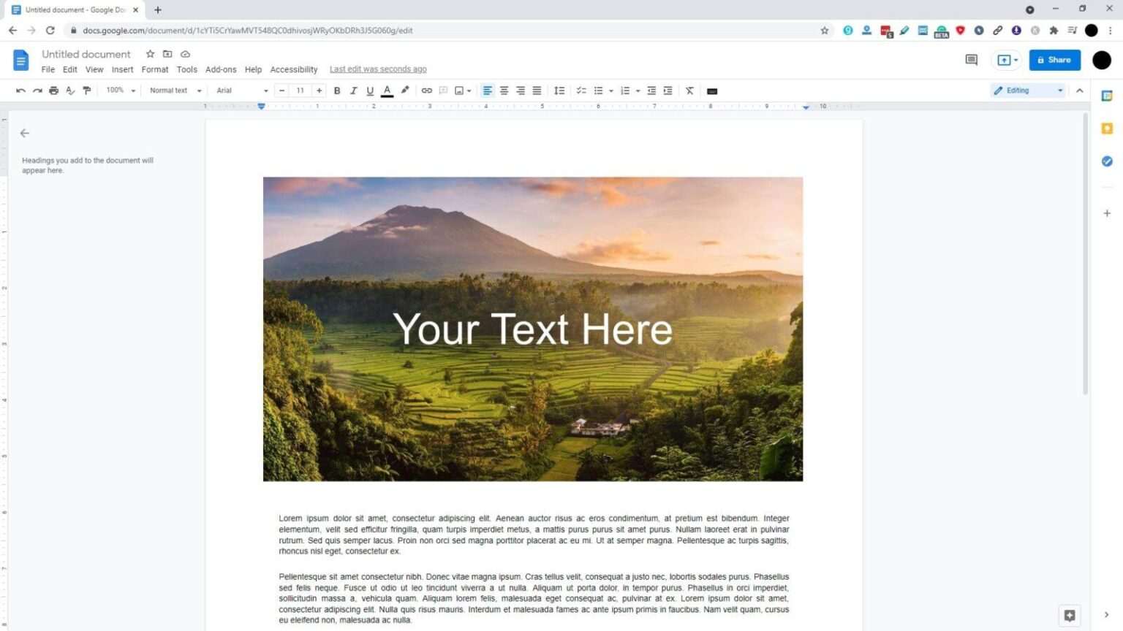The height and width of the screenshot is (631, 1123).
Task: Open the comment history icon
Action: tap(971, 60)
